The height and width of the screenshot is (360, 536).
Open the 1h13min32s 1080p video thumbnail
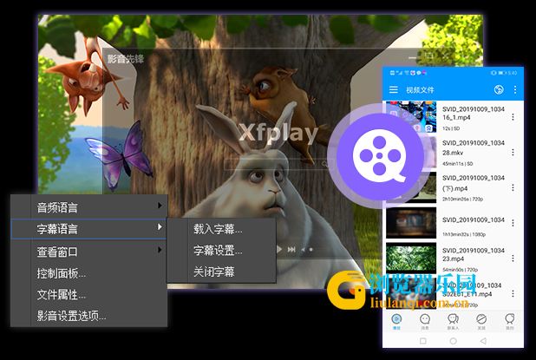(x=411, y=223)
